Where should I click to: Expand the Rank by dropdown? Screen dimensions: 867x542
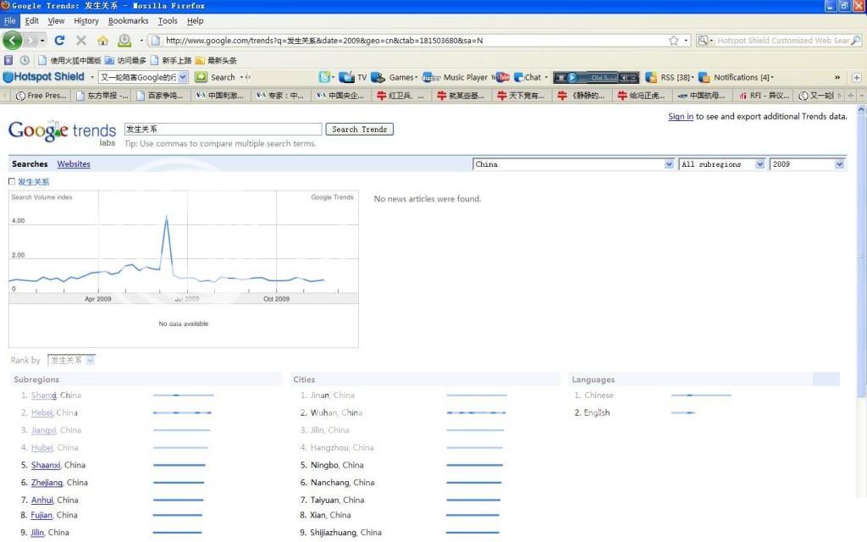(x=71, y=360)
